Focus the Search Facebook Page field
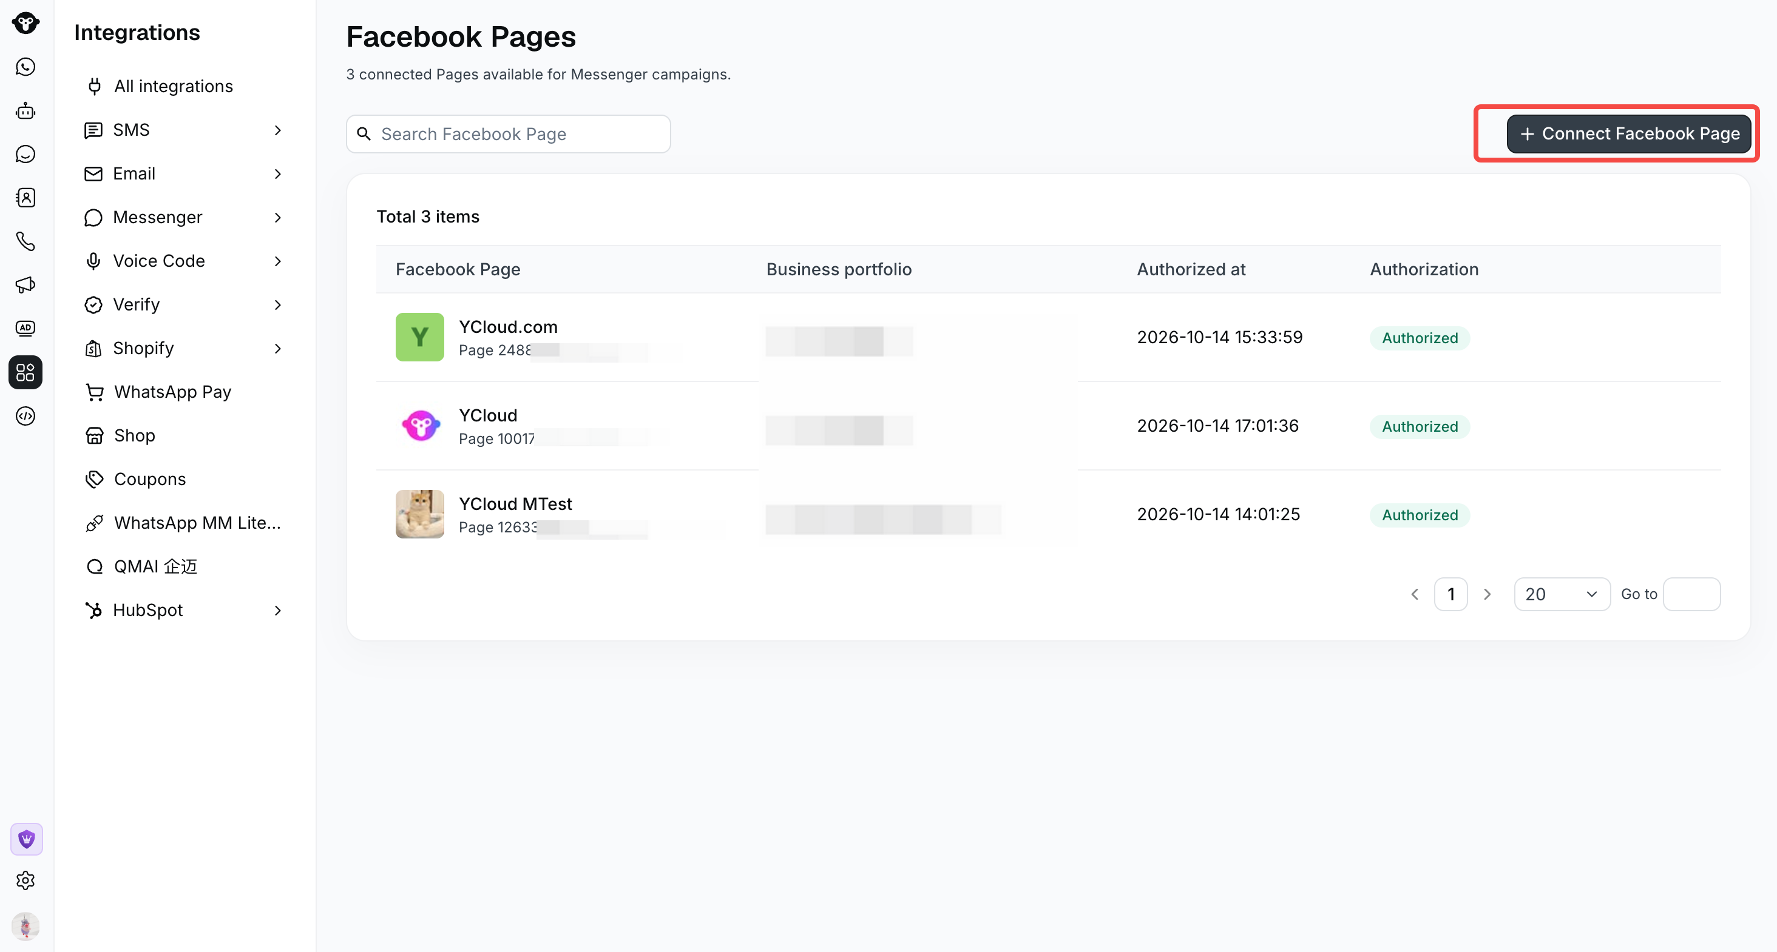Screen dimensions: 1777x952 pyautogui.click(x=509, y=134)
